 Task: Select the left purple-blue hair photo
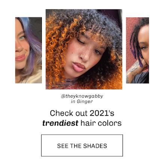(28, 50)
